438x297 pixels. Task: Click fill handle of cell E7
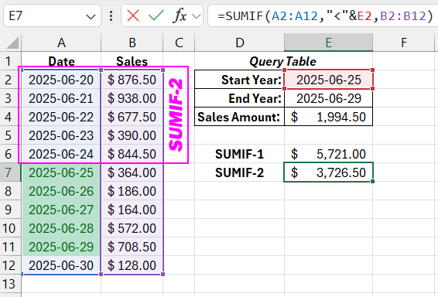pyautogui.click(x=373, y=182)
